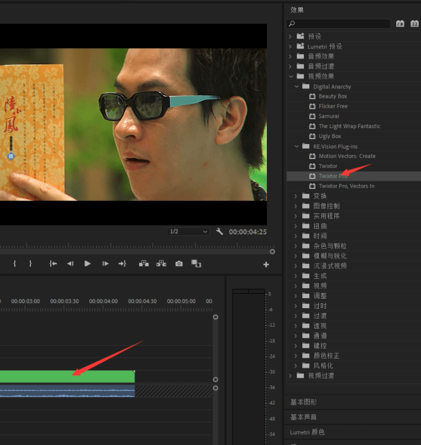The image size is (421, 445).
Task: Open button editor plus icon
Action: [266, 264]
